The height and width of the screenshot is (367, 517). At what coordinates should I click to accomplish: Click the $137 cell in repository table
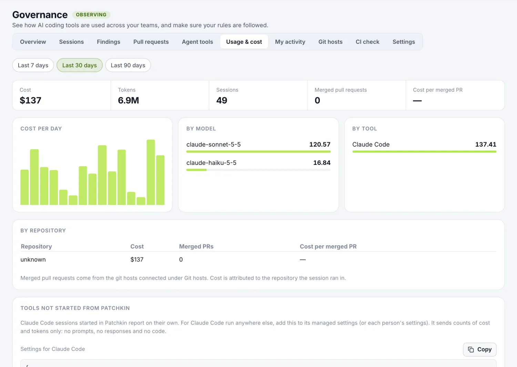(137, 260)
